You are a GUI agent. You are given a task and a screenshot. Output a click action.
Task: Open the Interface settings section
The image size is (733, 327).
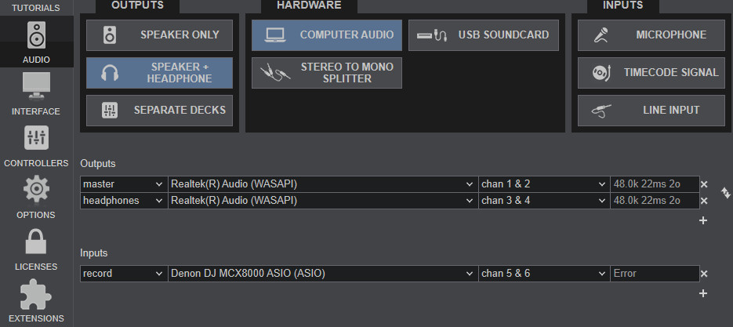pyautogui.click(x=36, y=94)
